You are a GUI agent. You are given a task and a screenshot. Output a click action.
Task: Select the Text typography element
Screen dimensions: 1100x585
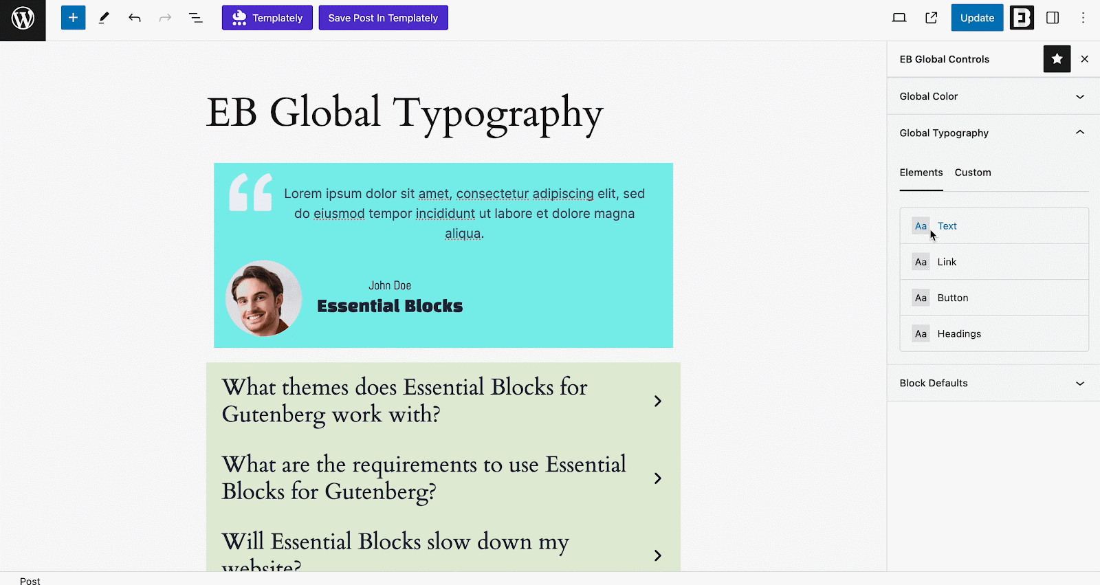click(x=994, y=225)
